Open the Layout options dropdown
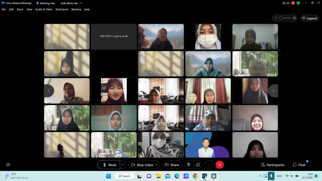Image resolution: width=322 pixels, height=181 pixels. [309, 18]
